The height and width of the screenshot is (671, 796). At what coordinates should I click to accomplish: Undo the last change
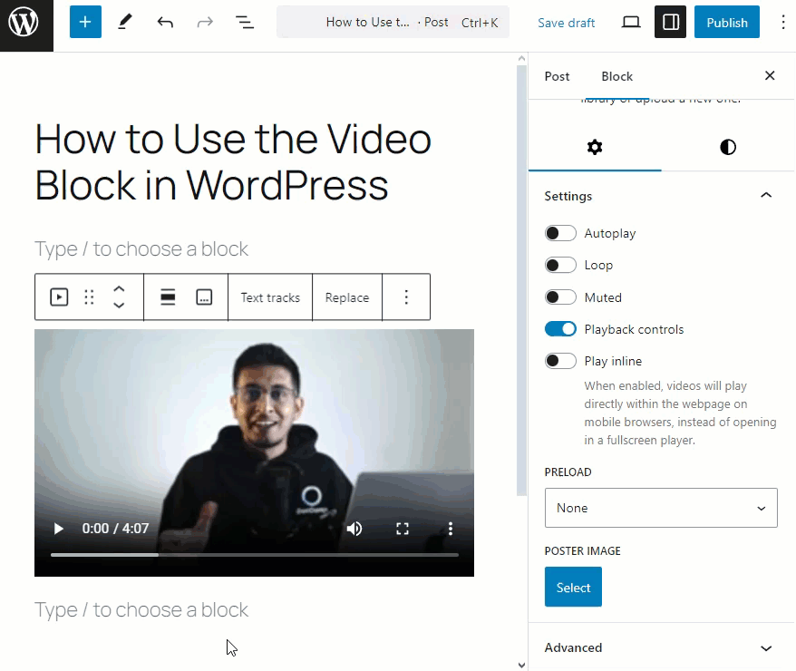[x=165, y=23]
